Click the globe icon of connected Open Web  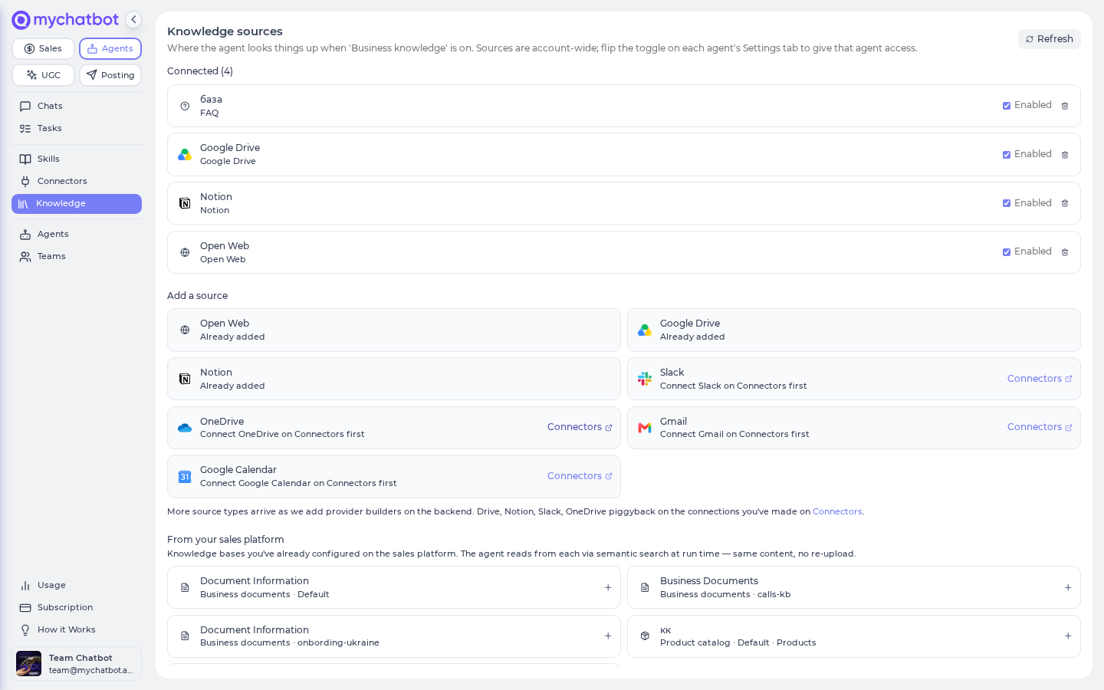pyautogui.click(x=185, y=252)
